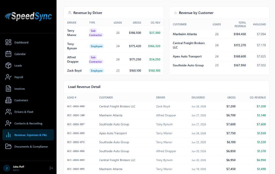The height and width of the screenshot is (174, 275).
Task: Open the Calendar page
Action: click(x=20, y=54)
